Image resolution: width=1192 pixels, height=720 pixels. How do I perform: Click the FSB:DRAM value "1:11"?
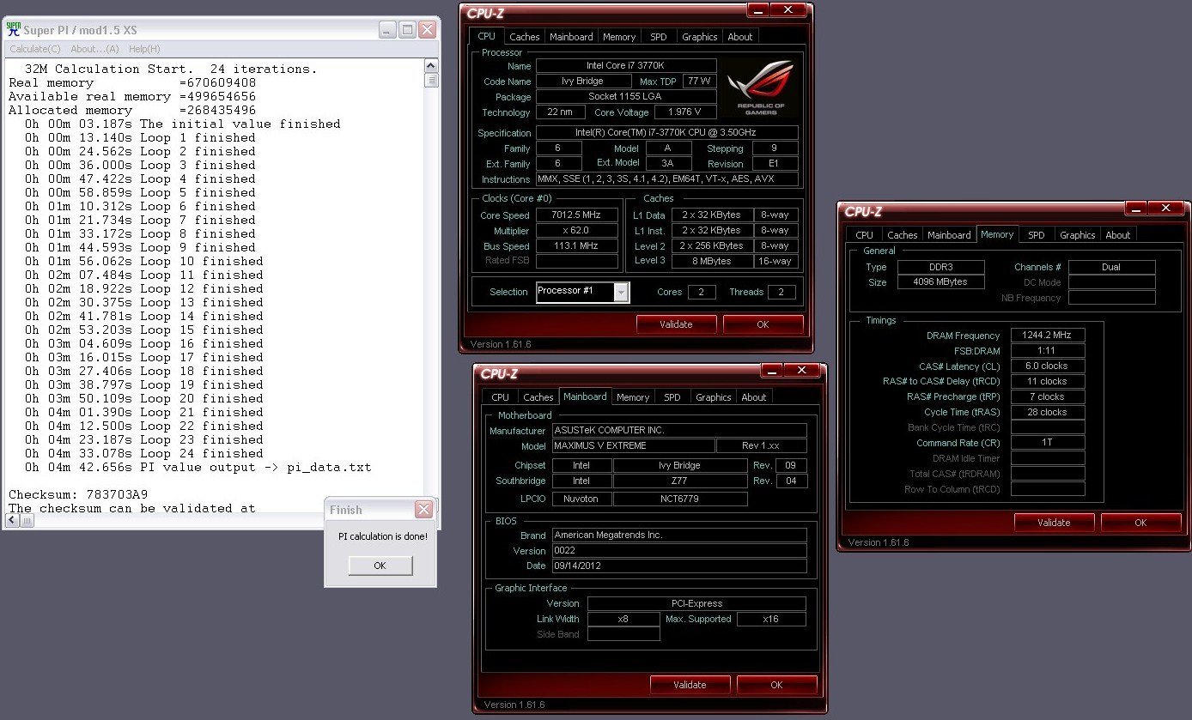click(x=1048, y=351)
